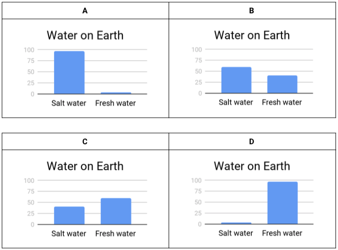Click the tall Salt water bar in chart A

coord(69,72)
